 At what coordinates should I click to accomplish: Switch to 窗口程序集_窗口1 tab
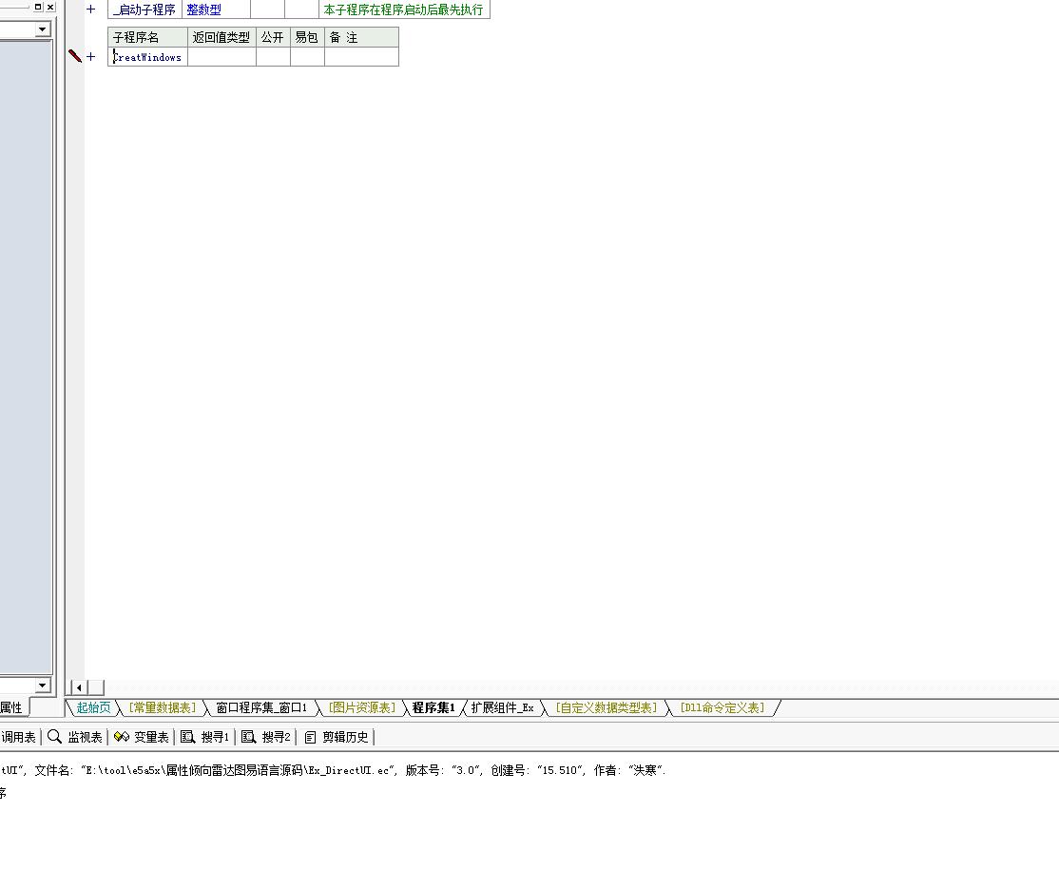tap(261, 707)
